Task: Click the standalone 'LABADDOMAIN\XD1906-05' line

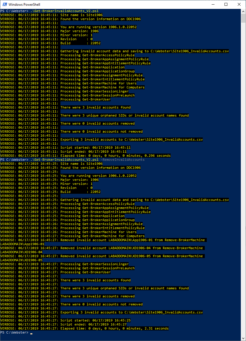Action: point(21,260)
